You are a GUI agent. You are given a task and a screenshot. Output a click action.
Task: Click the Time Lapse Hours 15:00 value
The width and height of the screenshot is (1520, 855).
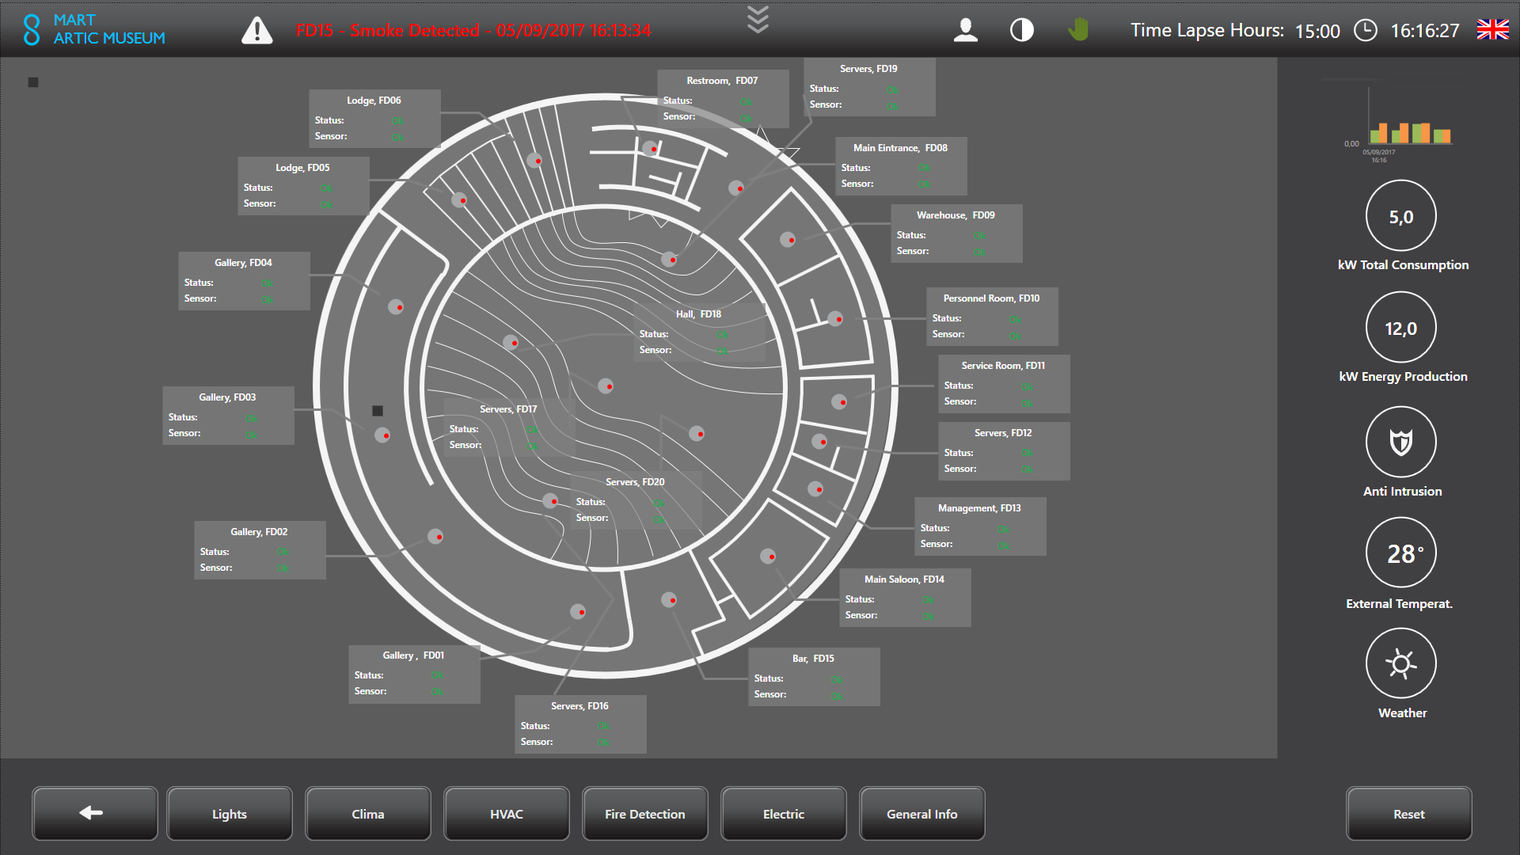tap(1317, 31)
